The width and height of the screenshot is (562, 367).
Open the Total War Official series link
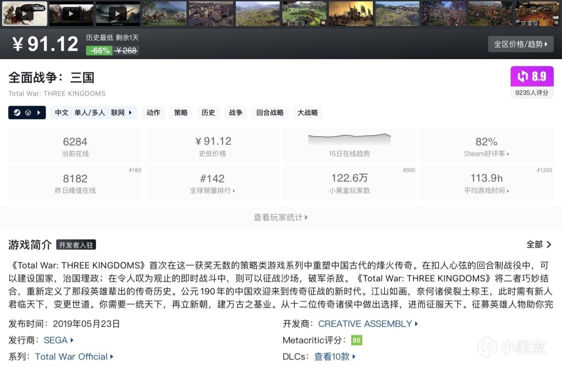[x=74, y=357]
